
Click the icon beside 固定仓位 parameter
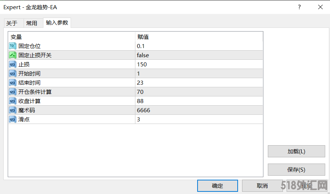pyautogui.click(x=13, y=46)
